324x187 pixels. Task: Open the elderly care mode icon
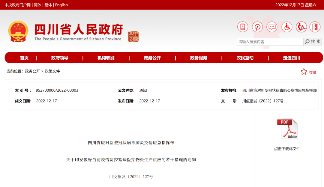pyautogui.click(x=301, y=27)
